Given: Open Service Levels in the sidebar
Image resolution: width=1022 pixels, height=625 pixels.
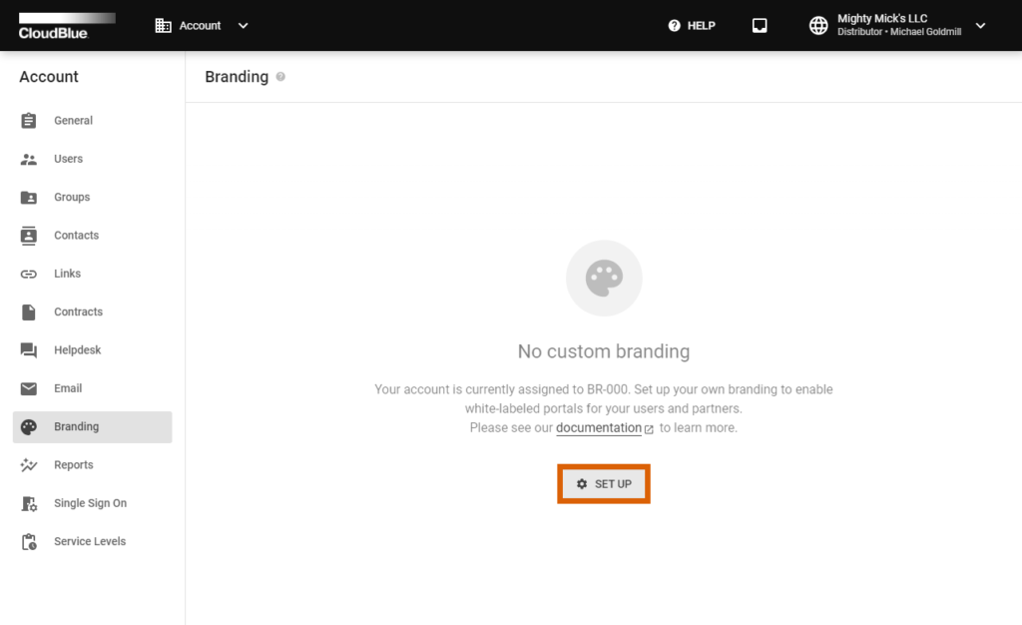Looking at the screenshot, I should tap(90, 542).
